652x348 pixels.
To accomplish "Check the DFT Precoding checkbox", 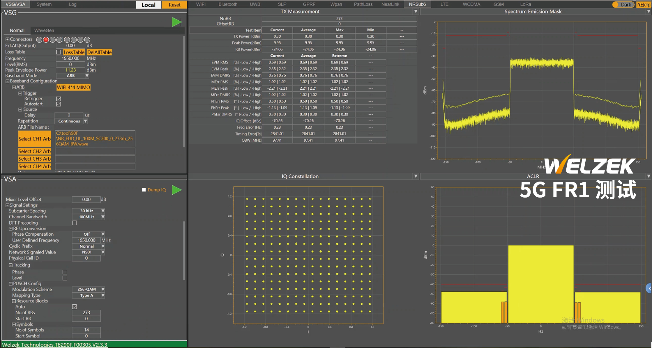I will click(x=75, y=223).
